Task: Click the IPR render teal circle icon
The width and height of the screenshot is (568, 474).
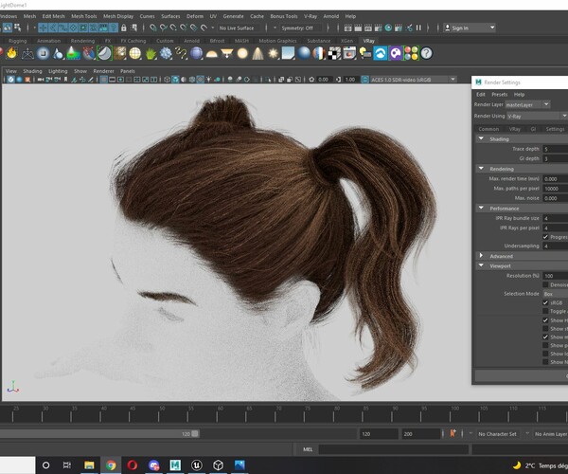Action: (x=388, y=27)
